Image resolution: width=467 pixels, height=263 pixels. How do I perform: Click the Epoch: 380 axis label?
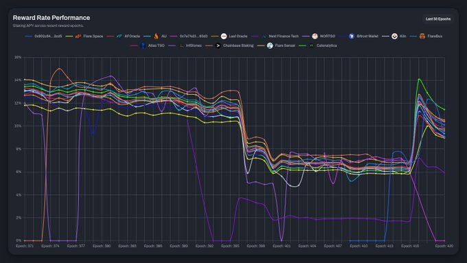pyautogui.click(x=102, y=246)
